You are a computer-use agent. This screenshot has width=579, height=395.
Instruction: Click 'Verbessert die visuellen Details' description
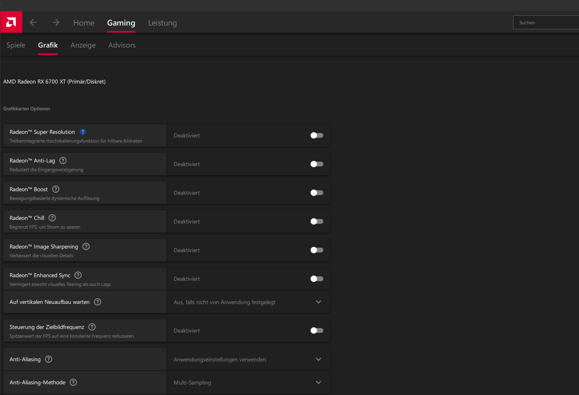pos(41,256)
